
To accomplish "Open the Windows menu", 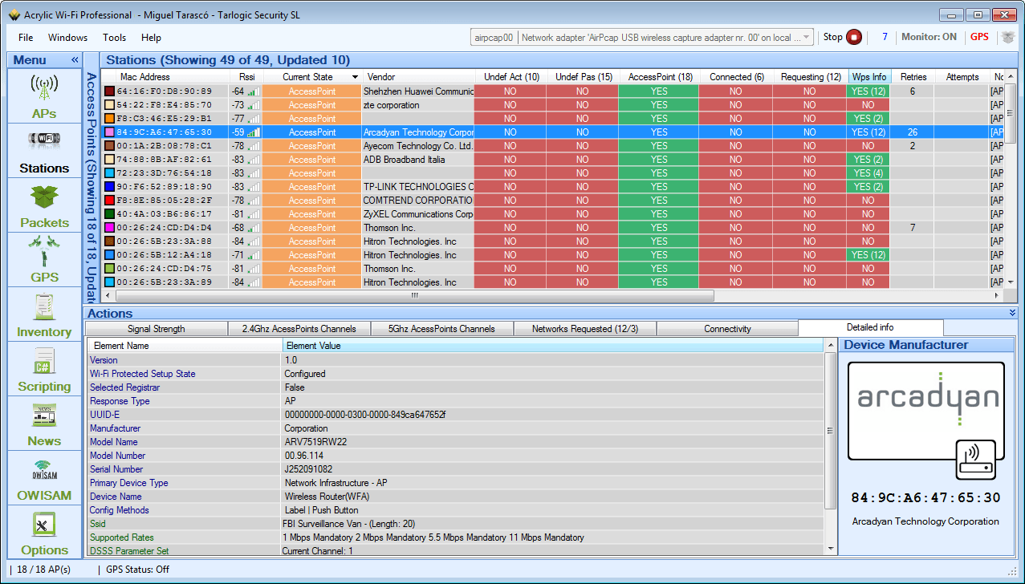I will 67,37.
